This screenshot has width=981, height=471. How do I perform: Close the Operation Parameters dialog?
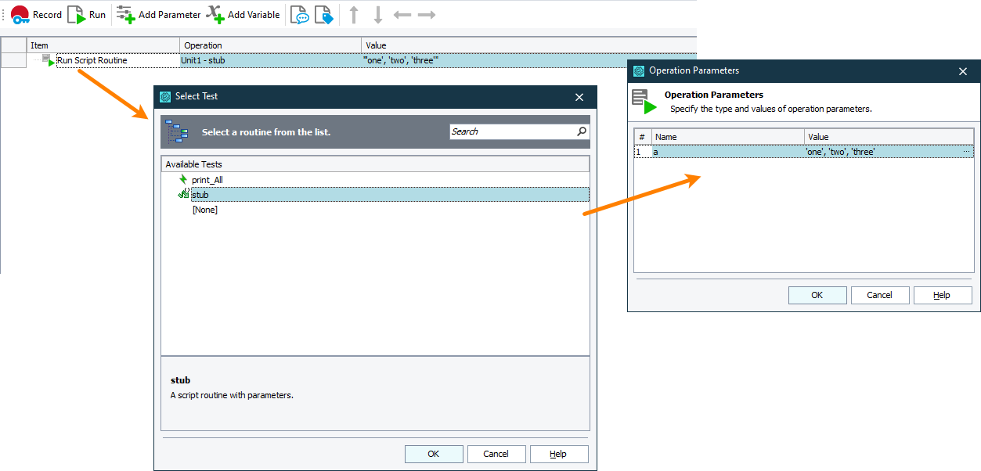(963, 71)
